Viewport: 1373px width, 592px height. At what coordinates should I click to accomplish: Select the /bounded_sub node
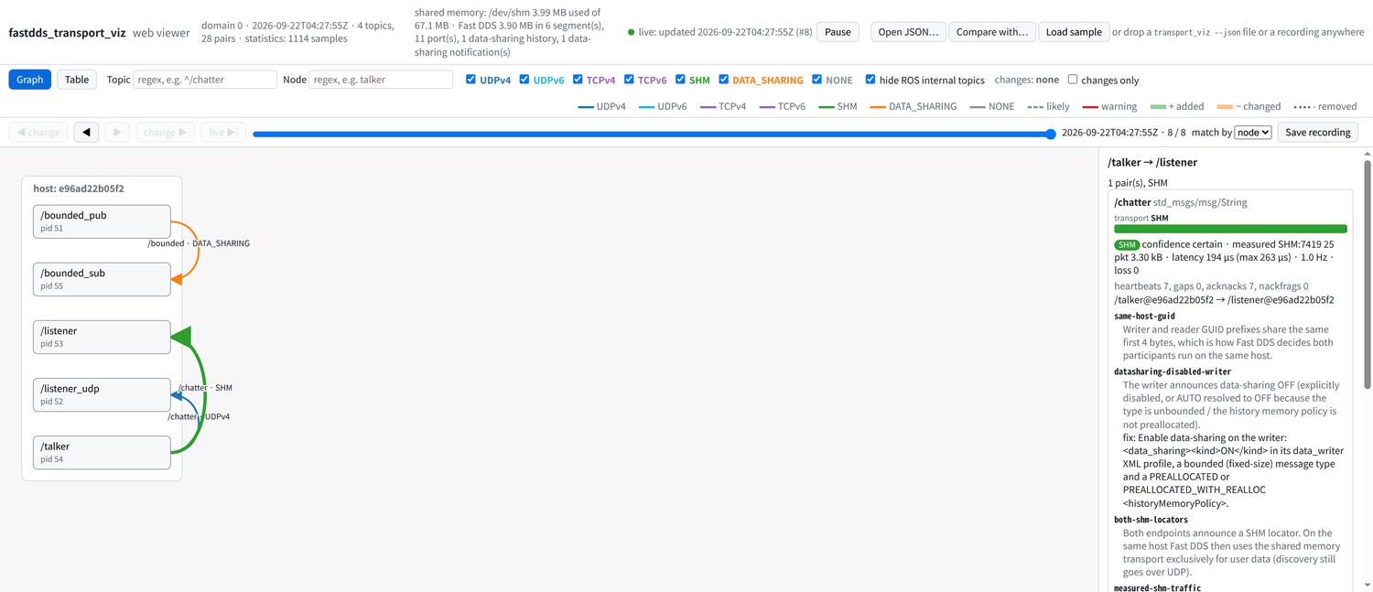[x=102, y=279]
